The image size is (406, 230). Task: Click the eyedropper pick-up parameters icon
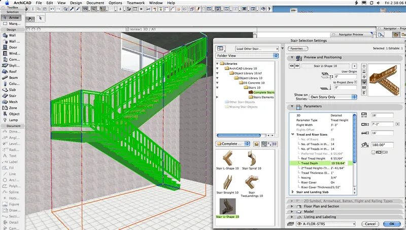[72, 9]
